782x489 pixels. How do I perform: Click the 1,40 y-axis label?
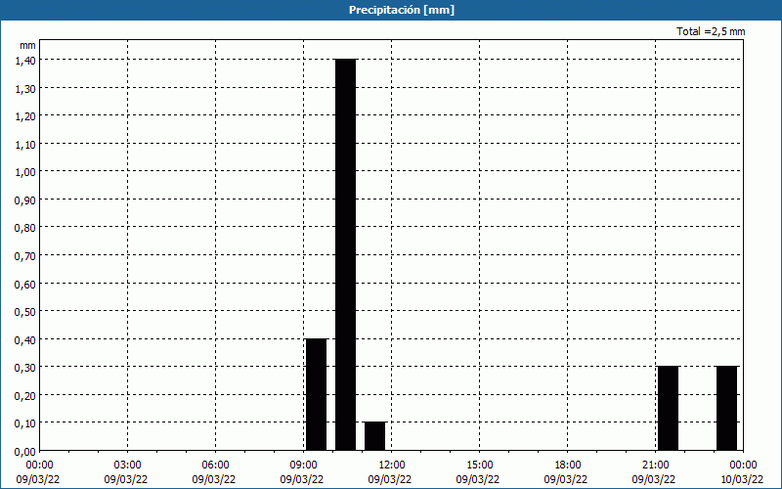25,61
